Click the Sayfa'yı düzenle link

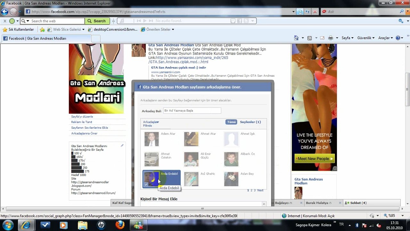[x=82, y=117]
